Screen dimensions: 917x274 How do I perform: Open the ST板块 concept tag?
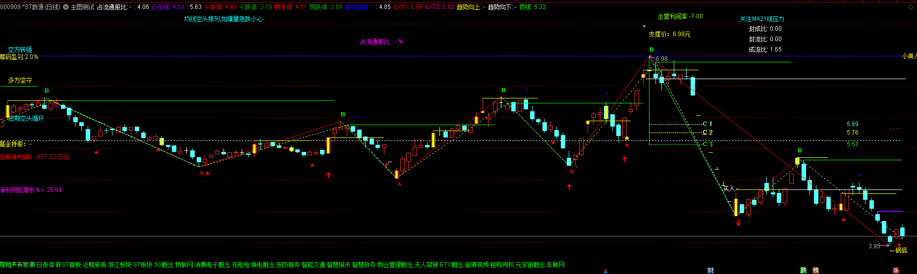(x=143, y=265)
